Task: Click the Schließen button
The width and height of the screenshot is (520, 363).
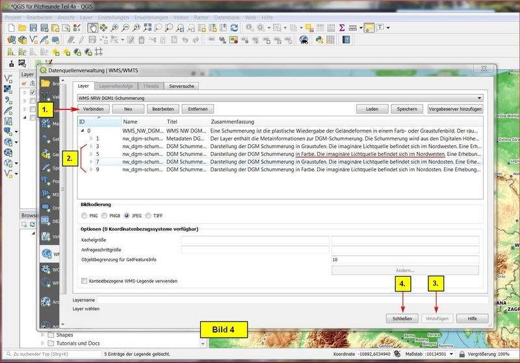Action: click(x=402, y=319)
